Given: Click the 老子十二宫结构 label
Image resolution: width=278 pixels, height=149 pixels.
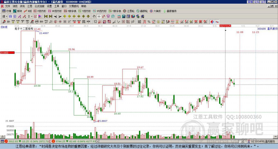Looking at the screenshot, I should tap(24, 29).
